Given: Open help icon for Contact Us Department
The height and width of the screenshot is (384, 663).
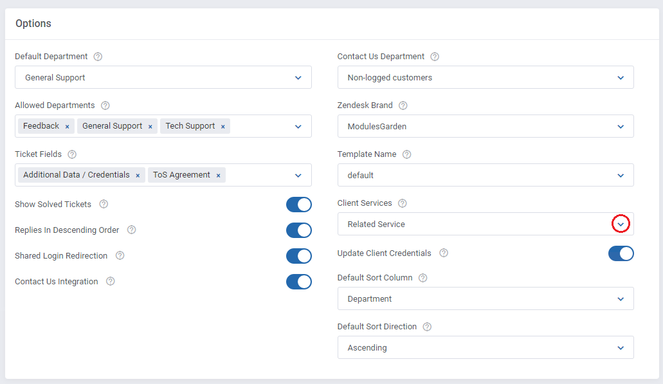Looking at the screenshot, I should (x=435, y=57).
